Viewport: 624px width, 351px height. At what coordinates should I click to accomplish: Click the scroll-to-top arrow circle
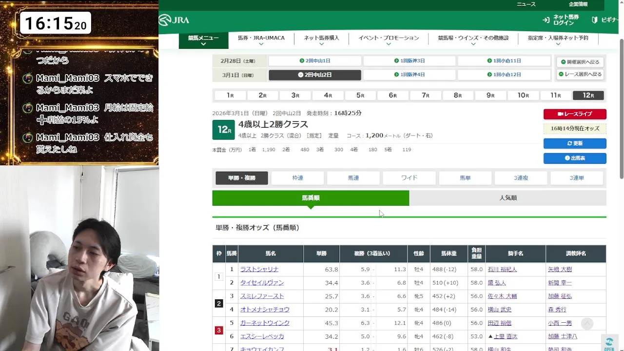tap(587, 323)
